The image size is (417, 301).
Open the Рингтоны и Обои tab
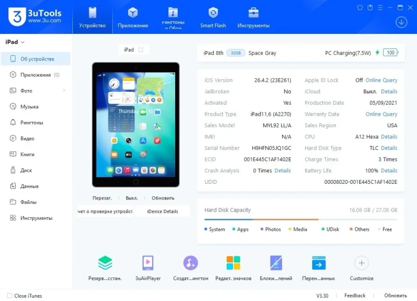(x=173, y=18)
